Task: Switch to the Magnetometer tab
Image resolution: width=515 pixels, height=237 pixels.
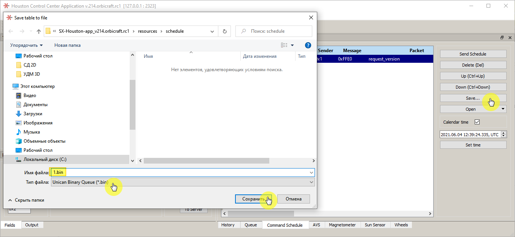Action: [x=342, y=225]
